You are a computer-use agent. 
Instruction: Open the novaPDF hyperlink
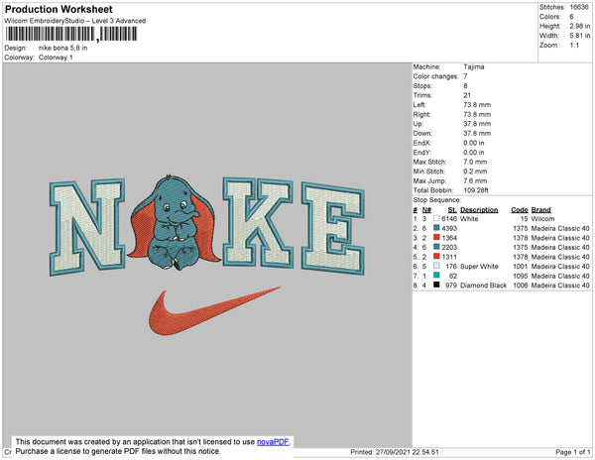273,442
